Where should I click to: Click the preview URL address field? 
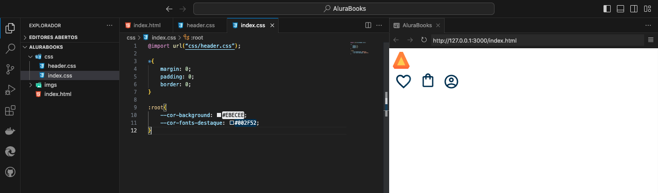(537, 40)
